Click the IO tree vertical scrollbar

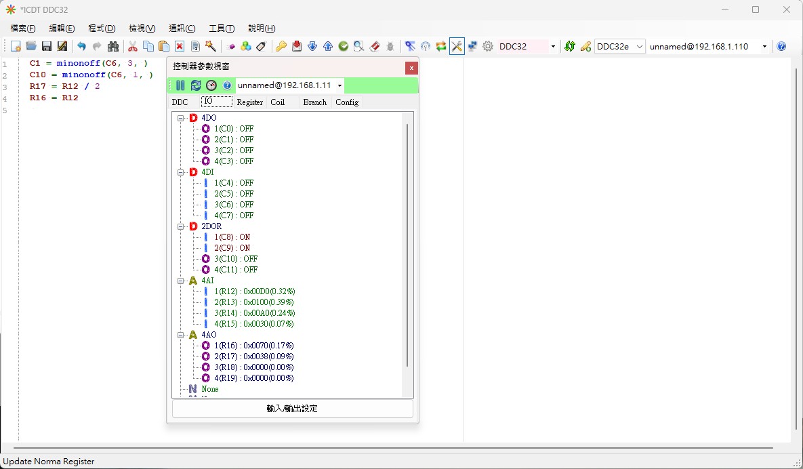408,245
